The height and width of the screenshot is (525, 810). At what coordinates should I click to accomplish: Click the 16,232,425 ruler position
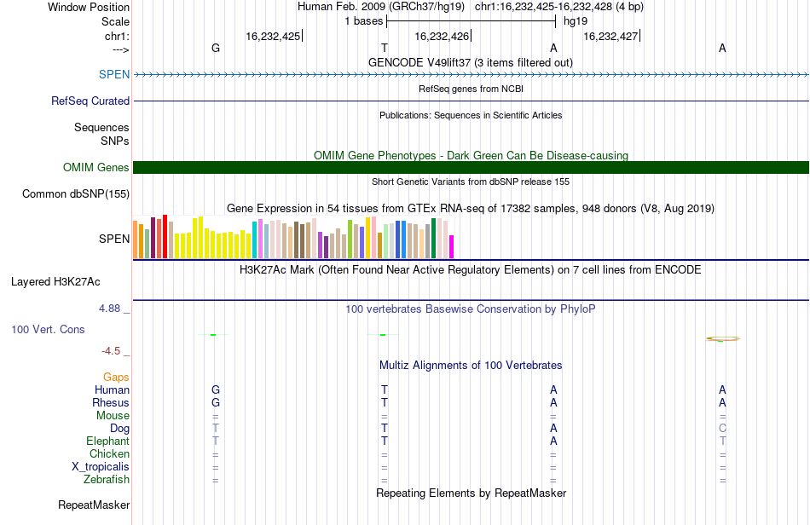pos(273,36)
